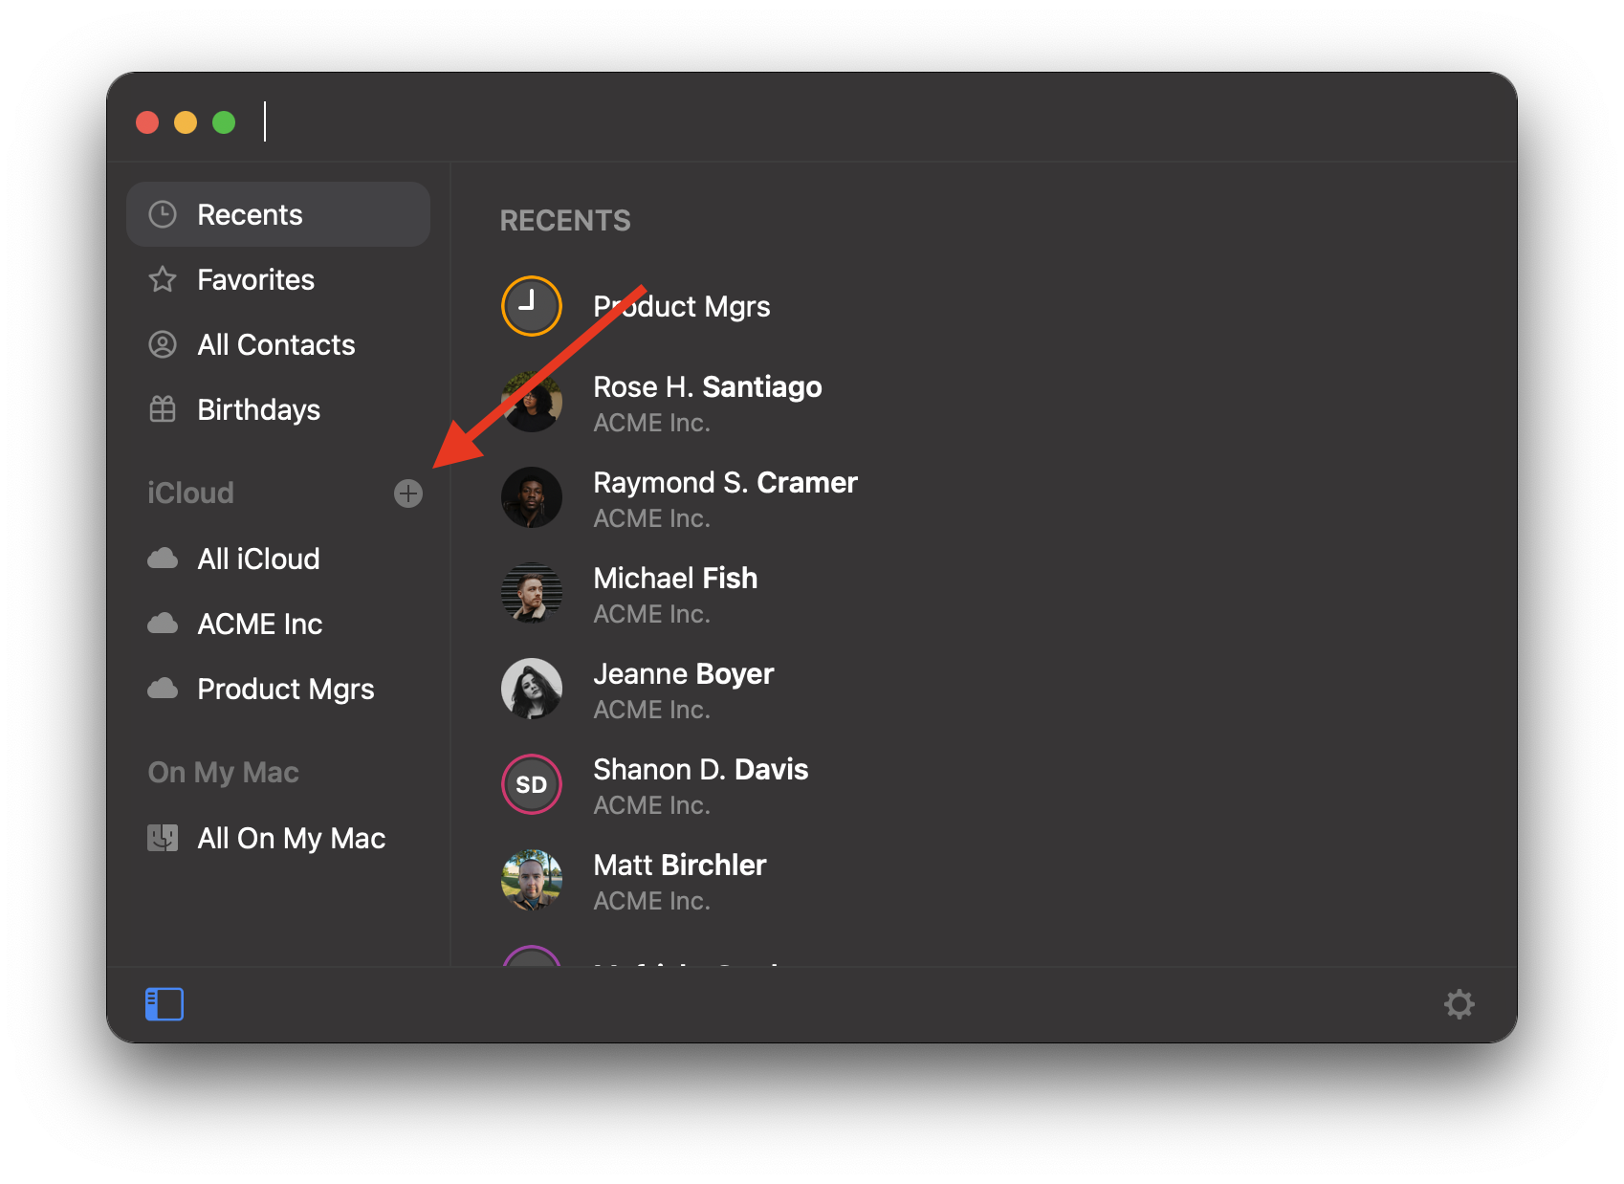Screen dimensions: 1624x1184
Task: Open the Birthdays list
Action: 278,409
